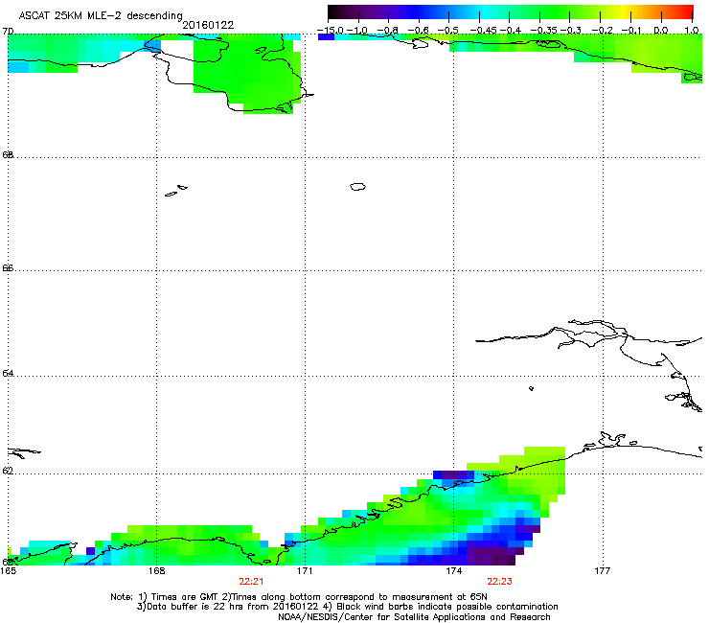Click the color bar label '-0.2'
The height and width of the screenshot is (623, 709).
(602, 30)
